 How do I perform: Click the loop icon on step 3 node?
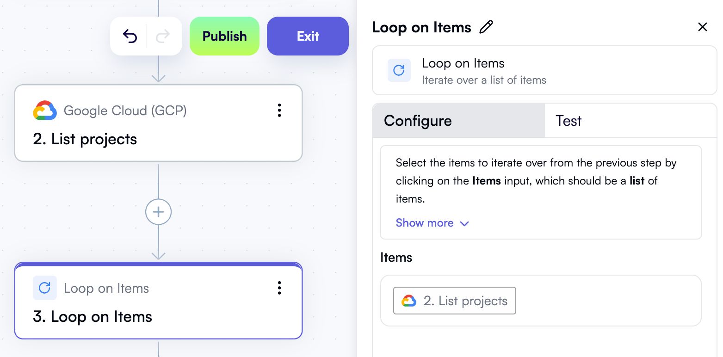(45, 288)
